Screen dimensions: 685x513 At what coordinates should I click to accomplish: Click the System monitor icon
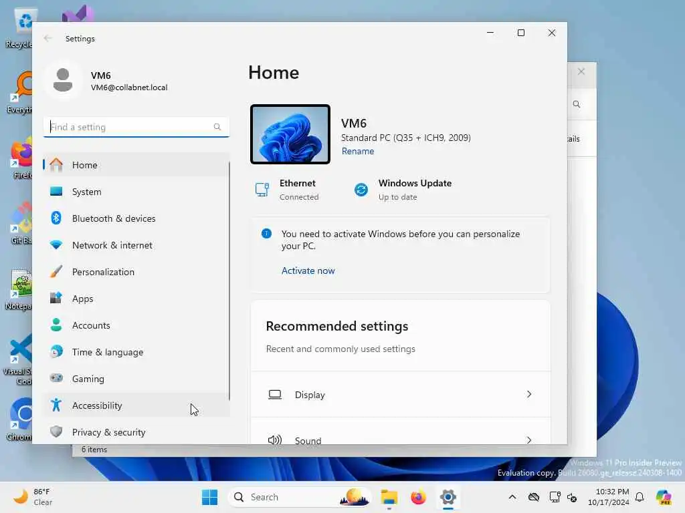click(56, 192)
